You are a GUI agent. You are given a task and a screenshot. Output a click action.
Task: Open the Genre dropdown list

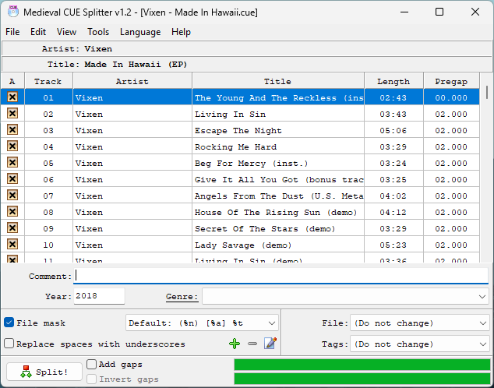coord(482,297)
